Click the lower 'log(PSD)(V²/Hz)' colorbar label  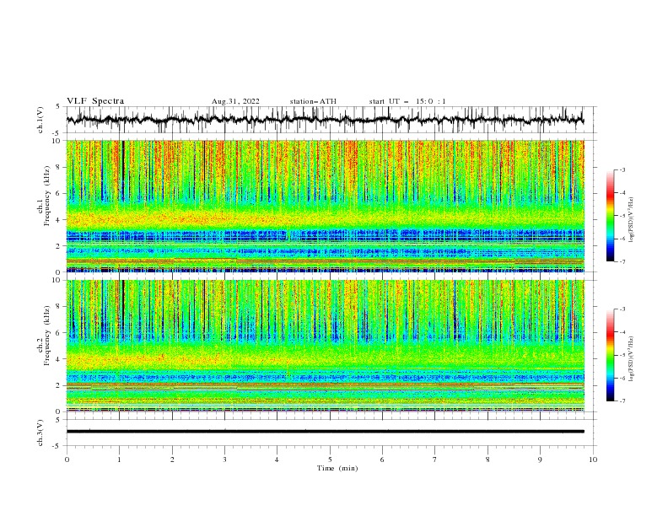pyautogui.click(x=632, y=358)
